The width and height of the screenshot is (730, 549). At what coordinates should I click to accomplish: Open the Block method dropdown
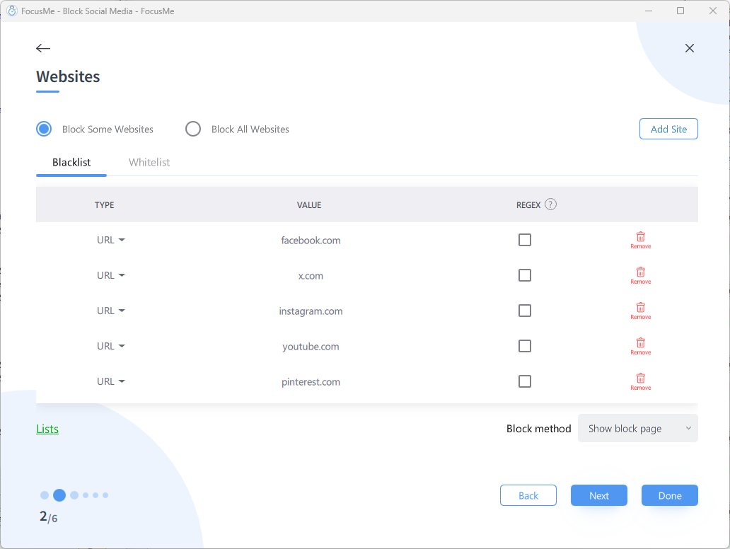(x=638, y=428)
